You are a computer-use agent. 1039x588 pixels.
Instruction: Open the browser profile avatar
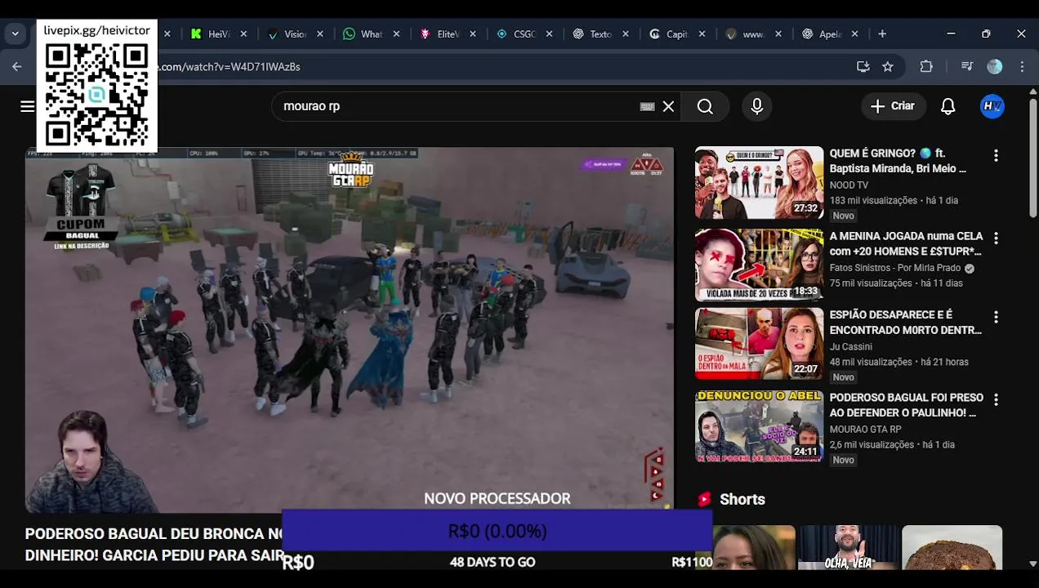994,67
